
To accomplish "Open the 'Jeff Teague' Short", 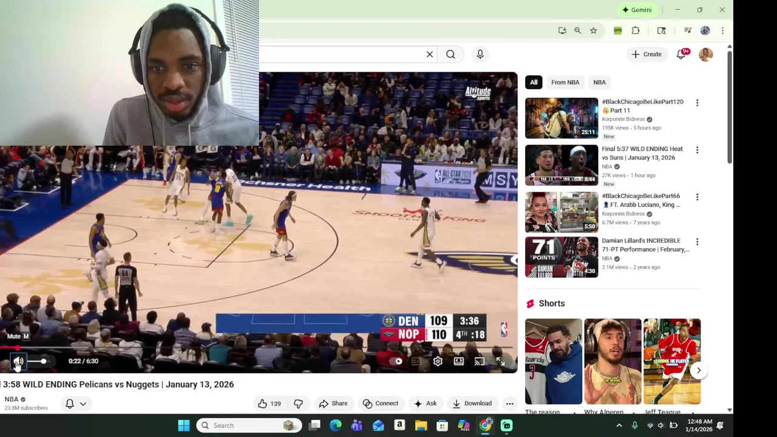I will point(672,361).
